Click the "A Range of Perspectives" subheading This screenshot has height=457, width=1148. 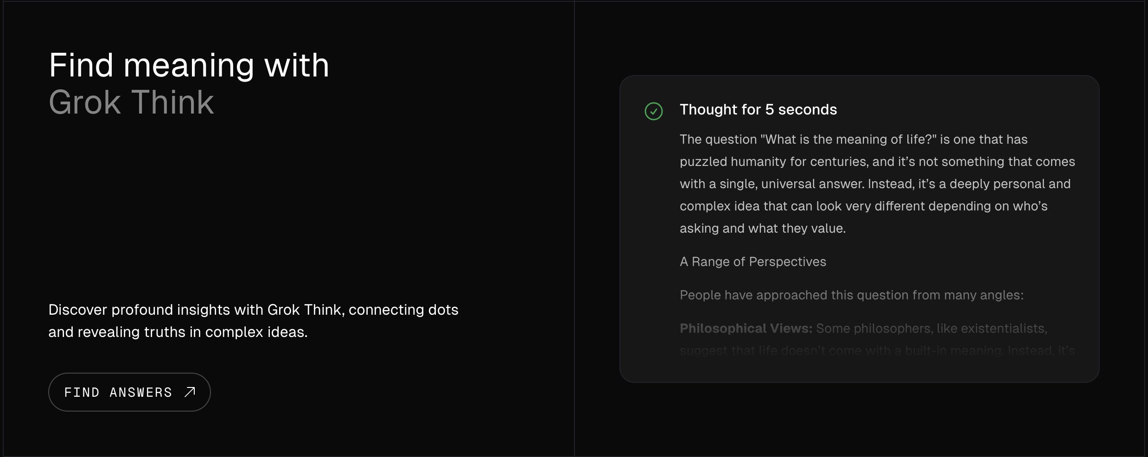(x=753, y=262)
